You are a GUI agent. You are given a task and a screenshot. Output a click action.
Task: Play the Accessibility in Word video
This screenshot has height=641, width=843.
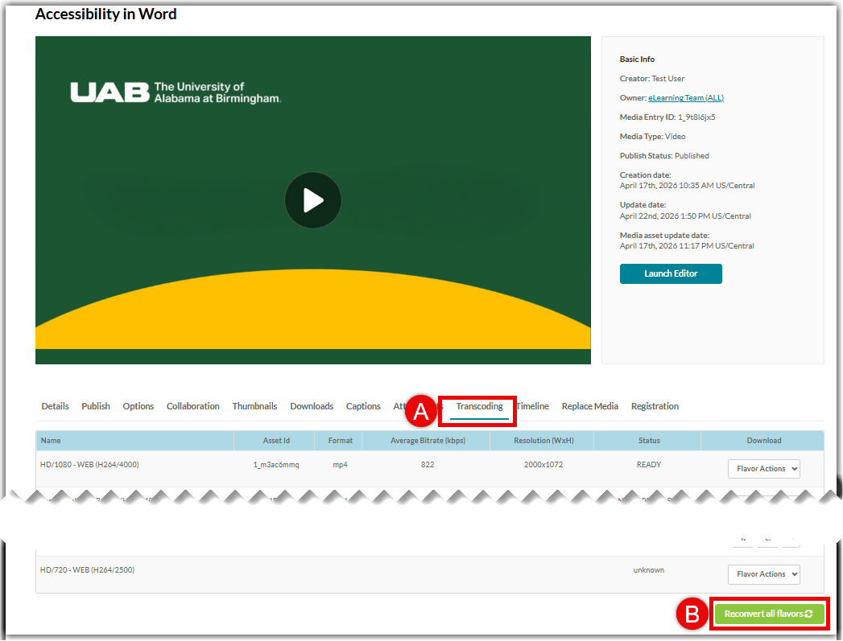(313, 200)
